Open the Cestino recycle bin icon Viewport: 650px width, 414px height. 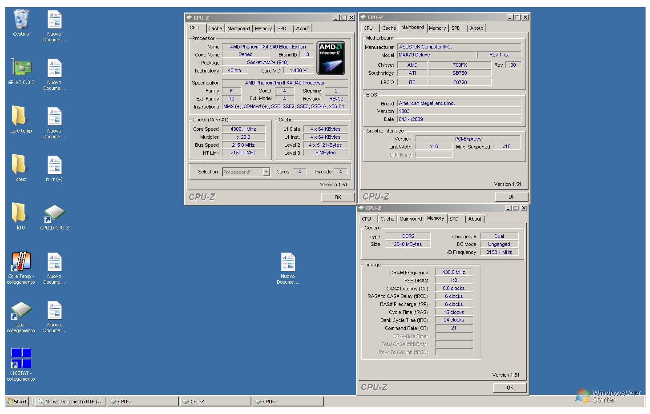click(21, 20)
